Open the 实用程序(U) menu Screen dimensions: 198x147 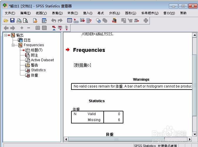tap(150, 13)
